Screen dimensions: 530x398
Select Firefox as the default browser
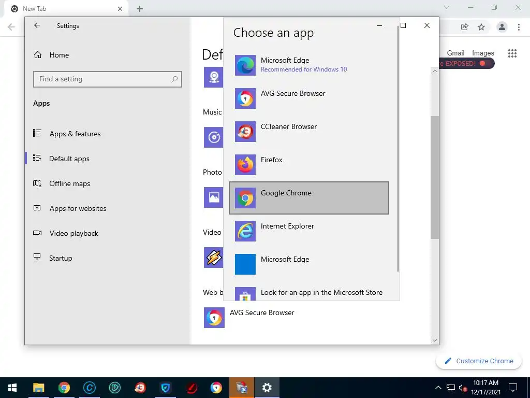309,164
